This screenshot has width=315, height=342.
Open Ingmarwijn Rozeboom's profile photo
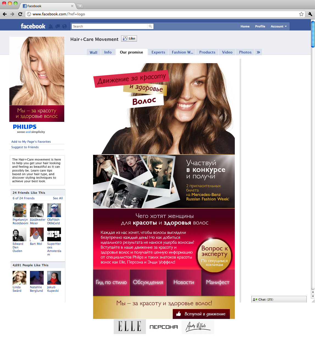click(x=19, y=210)
